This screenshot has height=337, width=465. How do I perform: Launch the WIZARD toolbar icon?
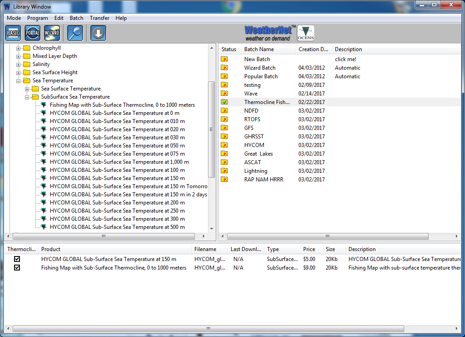(52, 33)
